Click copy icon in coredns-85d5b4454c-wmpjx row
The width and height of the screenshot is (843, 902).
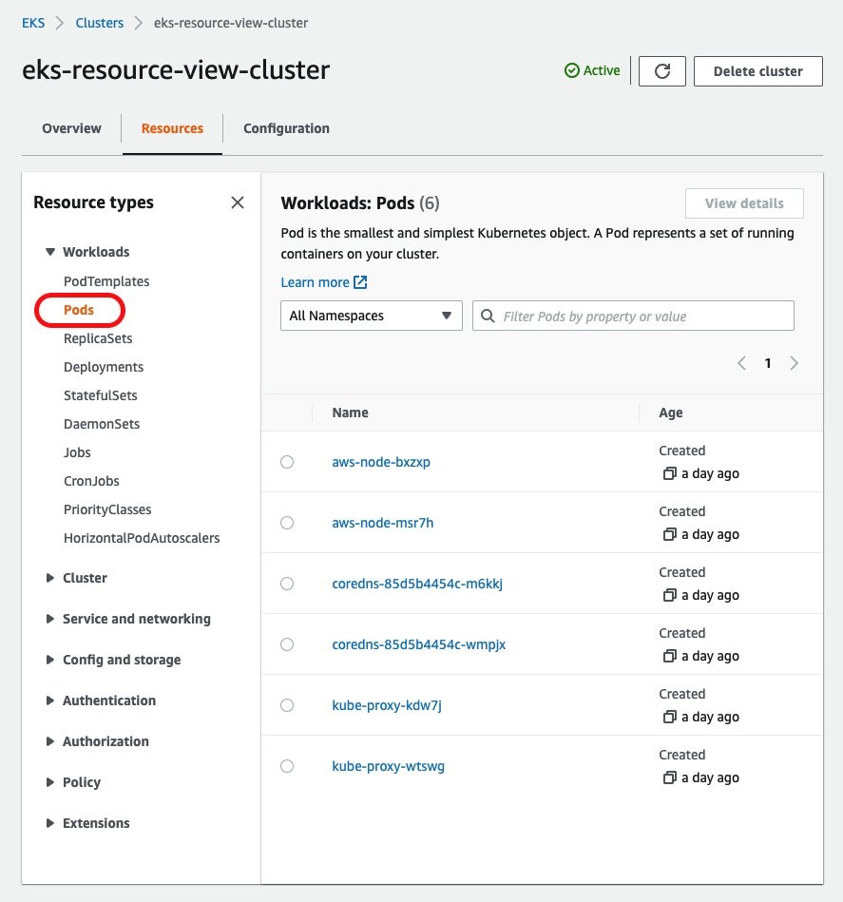(669, 657)
